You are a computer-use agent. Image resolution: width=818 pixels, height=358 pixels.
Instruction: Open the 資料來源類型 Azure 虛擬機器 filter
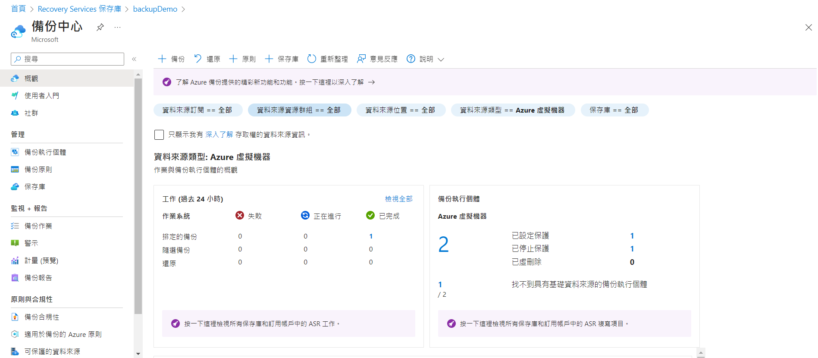coord(513,110)
